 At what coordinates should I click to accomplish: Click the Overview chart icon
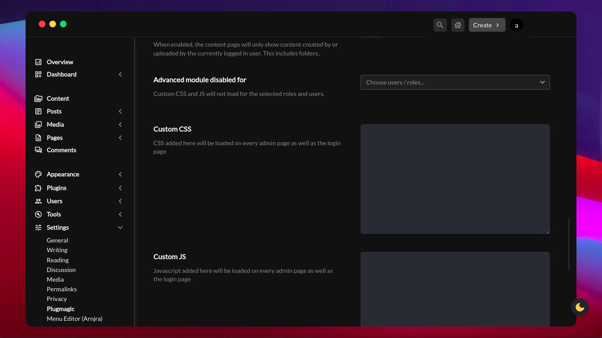38,62
